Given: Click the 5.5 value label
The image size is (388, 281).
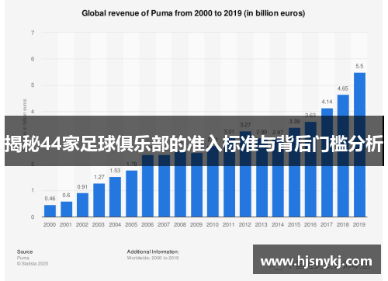Looking at the screenshot, I should point(359,66).
